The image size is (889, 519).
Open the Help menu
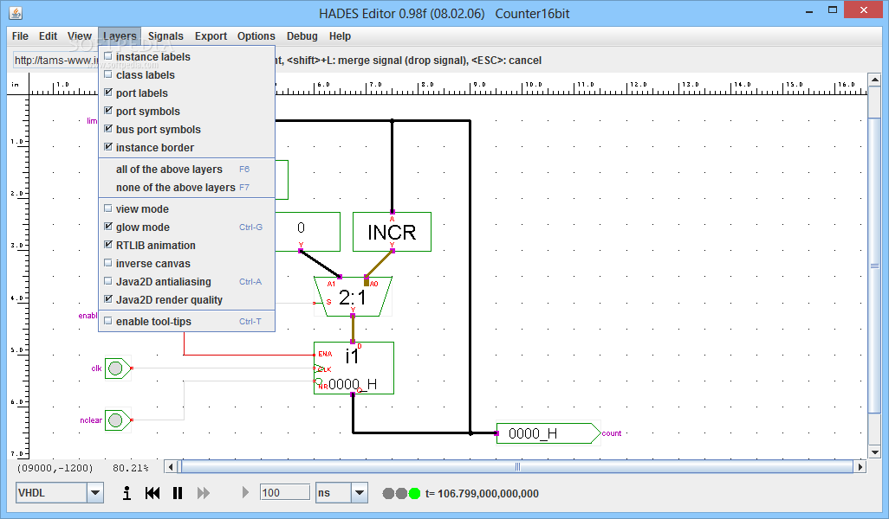tap(341, 36)
